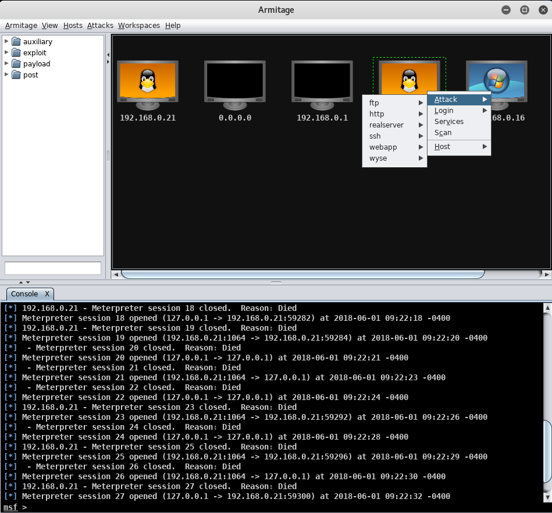The width and height of the screenshot is (552, 513).
Task: Click the up arrow on the horizontal divider
Action: [21, 282]
